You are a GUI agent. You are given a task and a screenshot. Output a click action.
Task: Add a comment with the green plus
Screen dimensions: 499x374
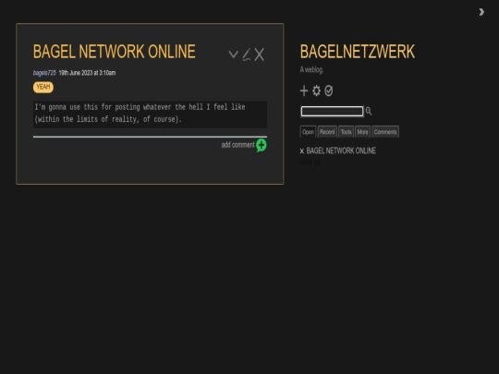pyautogui.click(x=262, y=145)
